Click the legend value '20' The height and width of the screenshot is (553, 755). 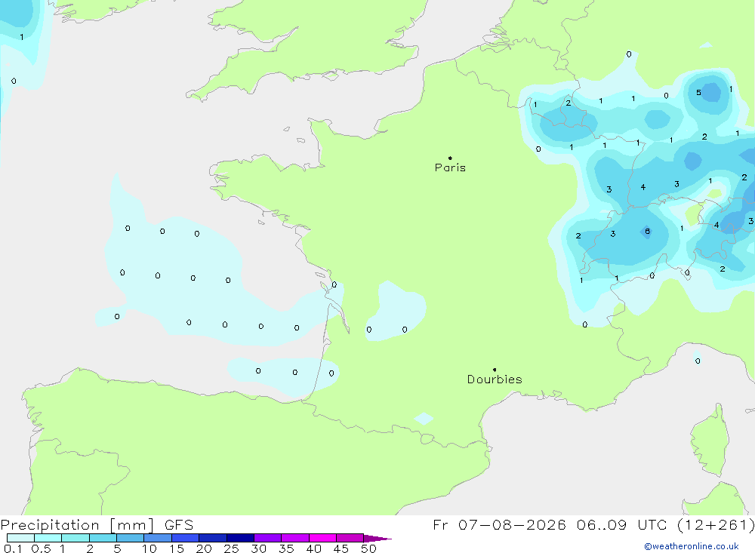pyautogui.click(x=204, y=548)
